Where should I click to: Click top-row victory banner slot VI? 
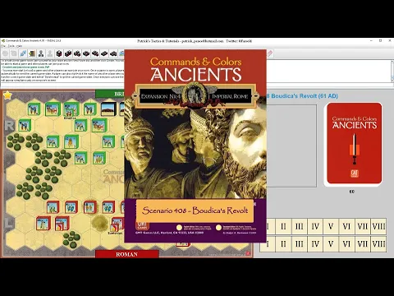tap(346, 226)
